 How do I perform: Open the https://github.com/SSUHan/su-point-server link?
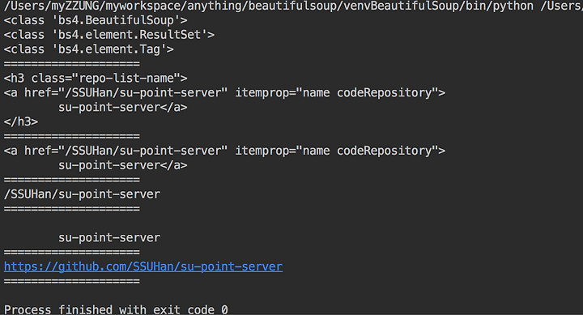coord(143,266)
